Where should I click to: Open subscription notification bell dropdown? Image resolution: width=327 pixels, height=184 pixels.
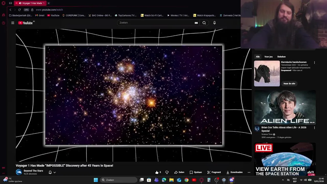pyautogui.click(x=52, y=172)
